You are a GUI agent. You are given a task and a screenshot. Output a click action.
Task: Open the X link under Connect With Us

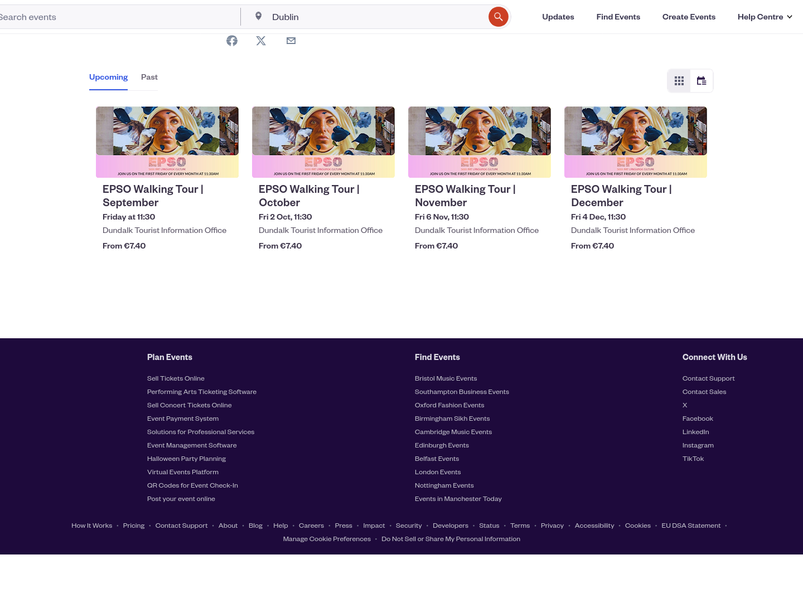[x=685, y=405]
